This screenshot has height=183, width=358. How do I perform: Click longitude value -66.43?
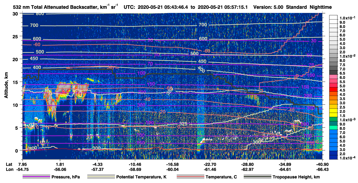[x=322, y=170]
